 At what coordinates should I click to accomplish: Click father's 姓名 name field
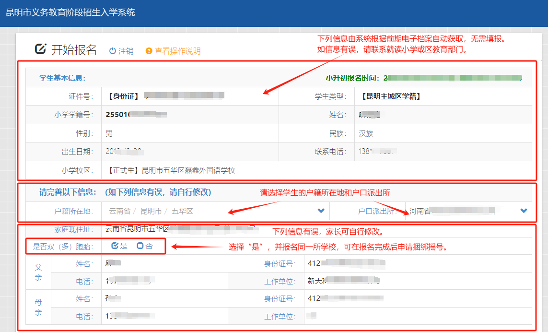coord(177,263)
